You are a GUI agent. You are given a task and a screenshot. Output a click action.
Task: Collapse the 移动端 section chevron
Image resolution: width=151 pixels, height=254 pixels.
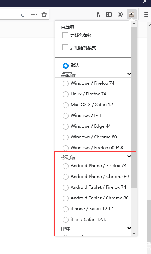(129, 156)
